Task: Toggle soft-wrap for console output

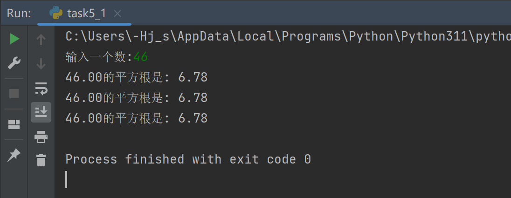Action: coord(41,88)
